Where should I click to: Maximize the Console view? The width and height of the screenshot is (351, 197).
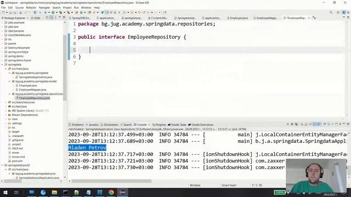pos(348,124)
